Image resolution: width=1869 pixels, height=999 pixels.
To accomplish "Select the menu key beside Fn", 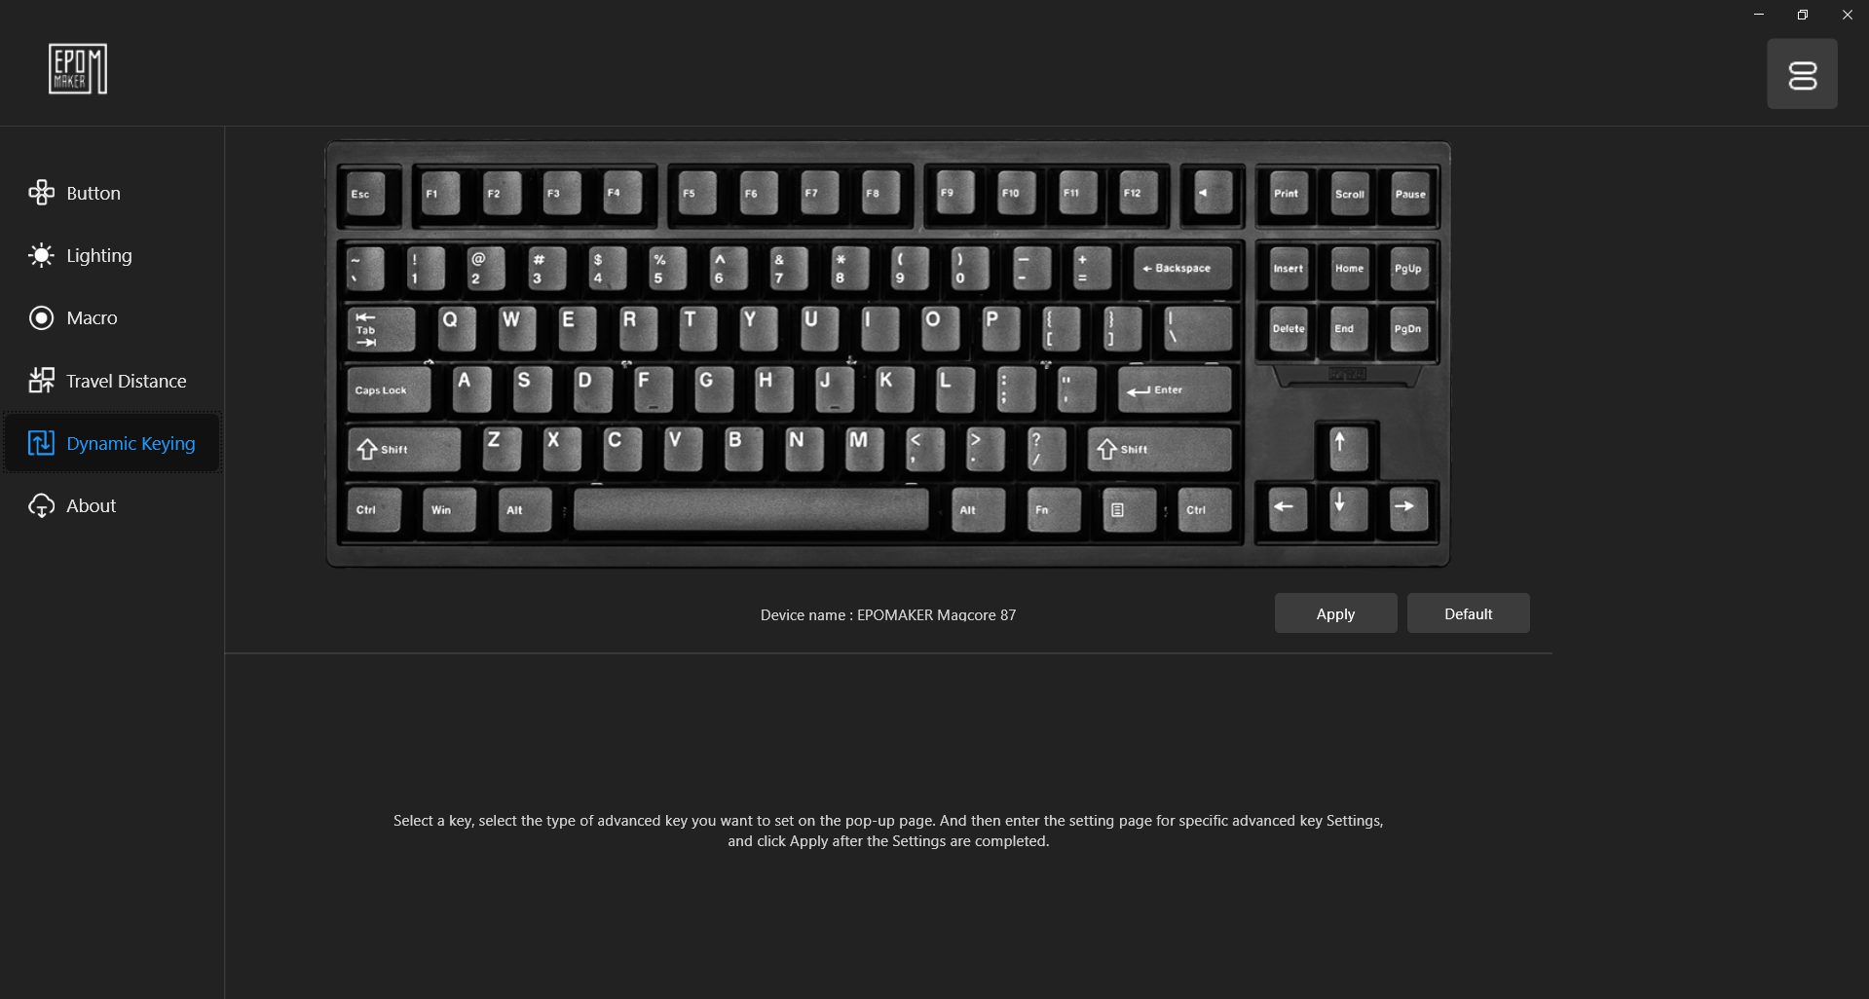I will [x=1129, y=509].
